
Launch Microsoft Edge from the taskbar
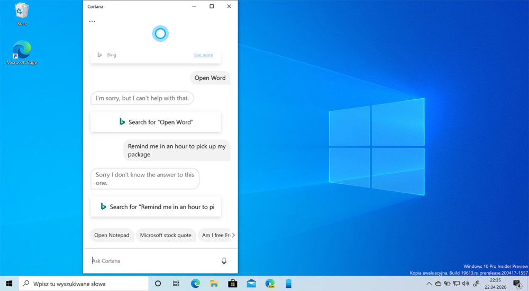[195, 284]
